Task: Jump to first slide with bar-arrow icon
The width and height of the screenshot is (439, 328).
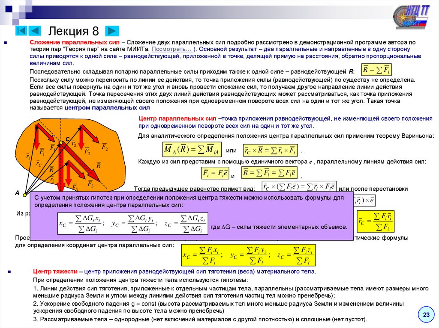Action: pyautogui.click(x=21, y=30)
